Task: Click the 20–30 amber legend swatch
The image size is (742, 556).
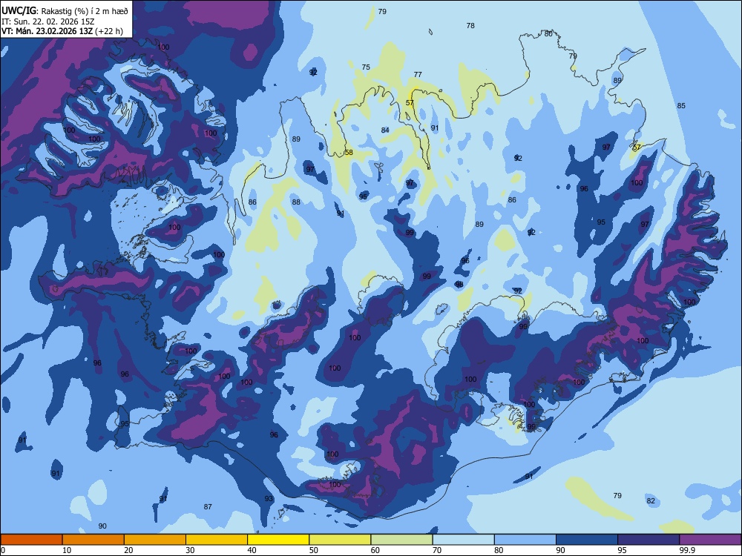Action: point(155,540)
